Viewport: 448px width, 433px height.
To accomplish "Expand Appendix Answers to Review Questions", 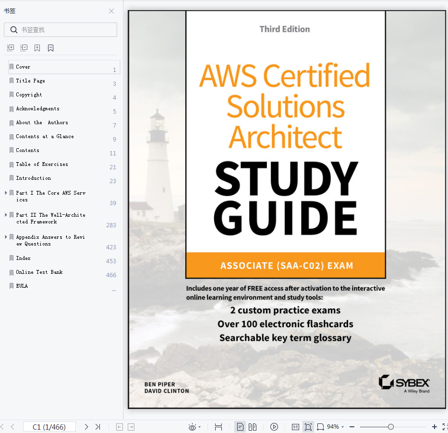I will pyautogui.click(x=6, y=237).
